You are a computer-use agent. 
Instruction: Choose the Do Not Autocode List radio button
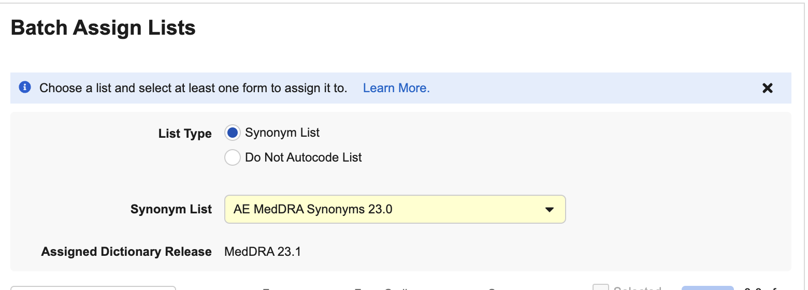tap(233, 157)
